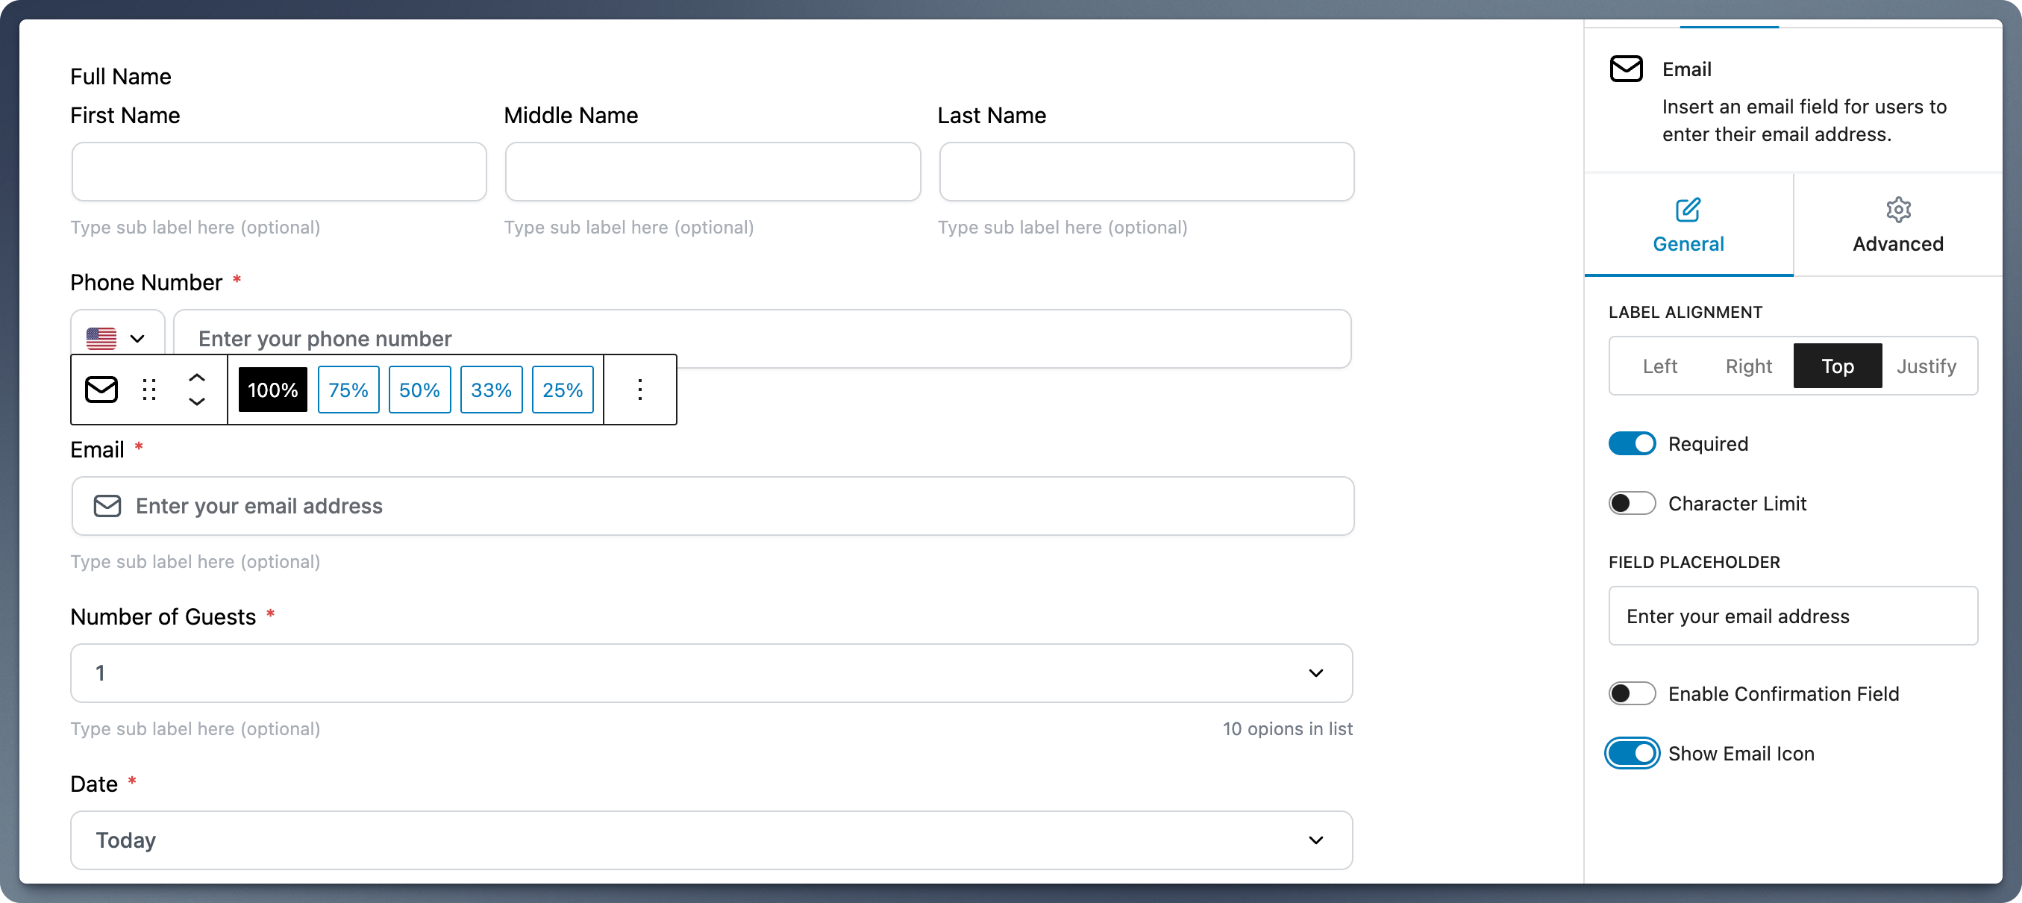Move the Email block up with the arrow
2022x903 pixels.
tap(197, 378)
